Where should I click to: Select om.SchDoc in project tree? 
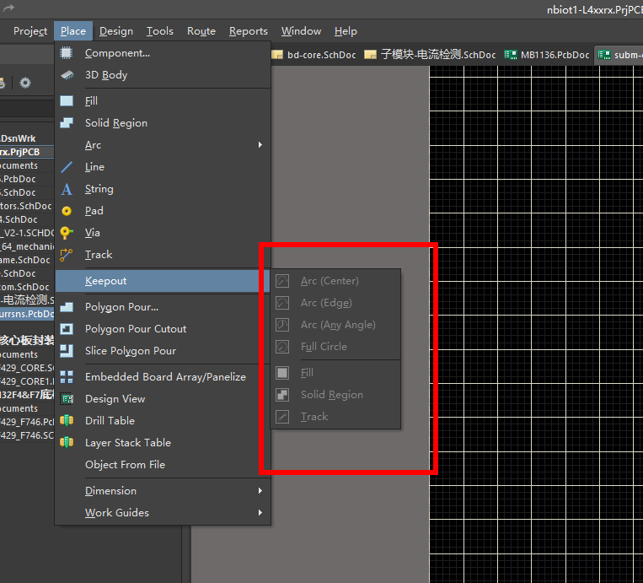point(27,287)
